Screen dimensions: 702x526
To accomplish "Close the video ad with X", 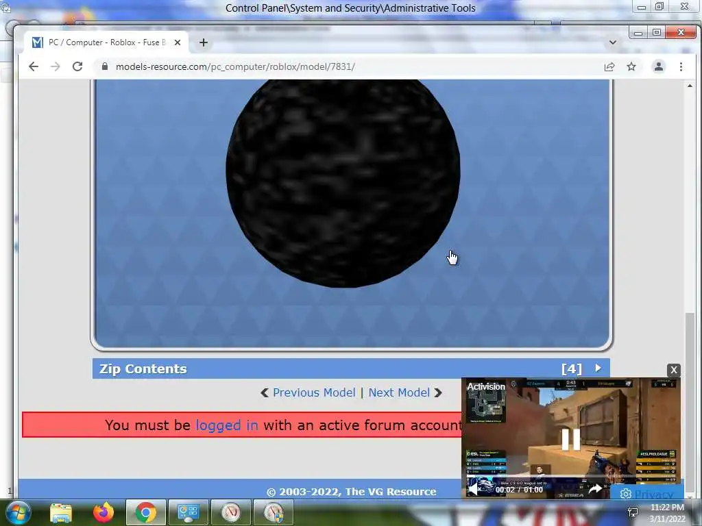I will point(674,370).
